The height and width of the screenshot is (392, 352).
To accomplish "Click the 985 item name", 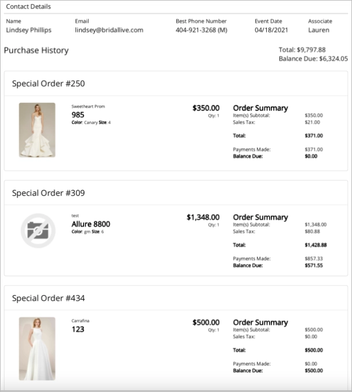I will (x=78, y=114).
